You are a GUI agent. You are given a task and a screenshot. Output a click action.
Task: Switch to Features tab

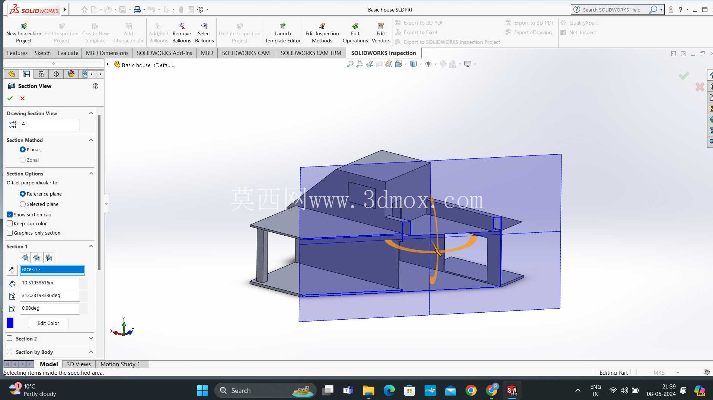(17, 53)
